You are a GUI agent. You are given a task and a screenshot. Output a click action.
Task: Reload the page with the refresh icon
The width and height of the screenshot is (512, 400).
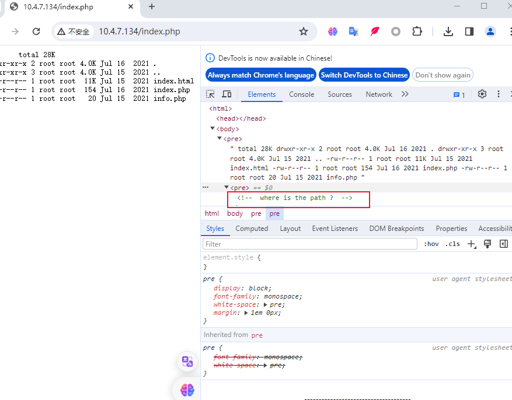[x=36, y=31]
